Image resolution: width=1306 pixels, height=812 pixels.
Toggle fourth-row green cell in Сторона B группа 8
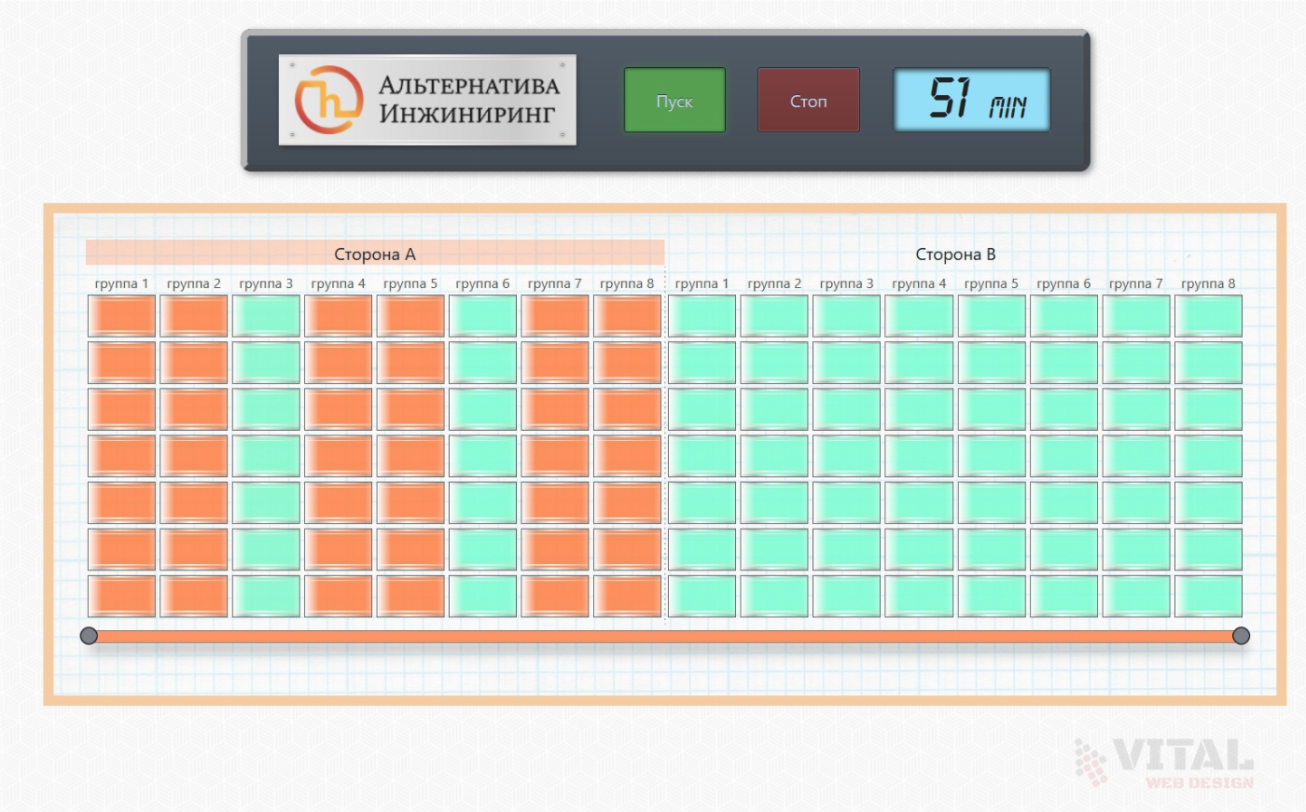coord(1208,456)
